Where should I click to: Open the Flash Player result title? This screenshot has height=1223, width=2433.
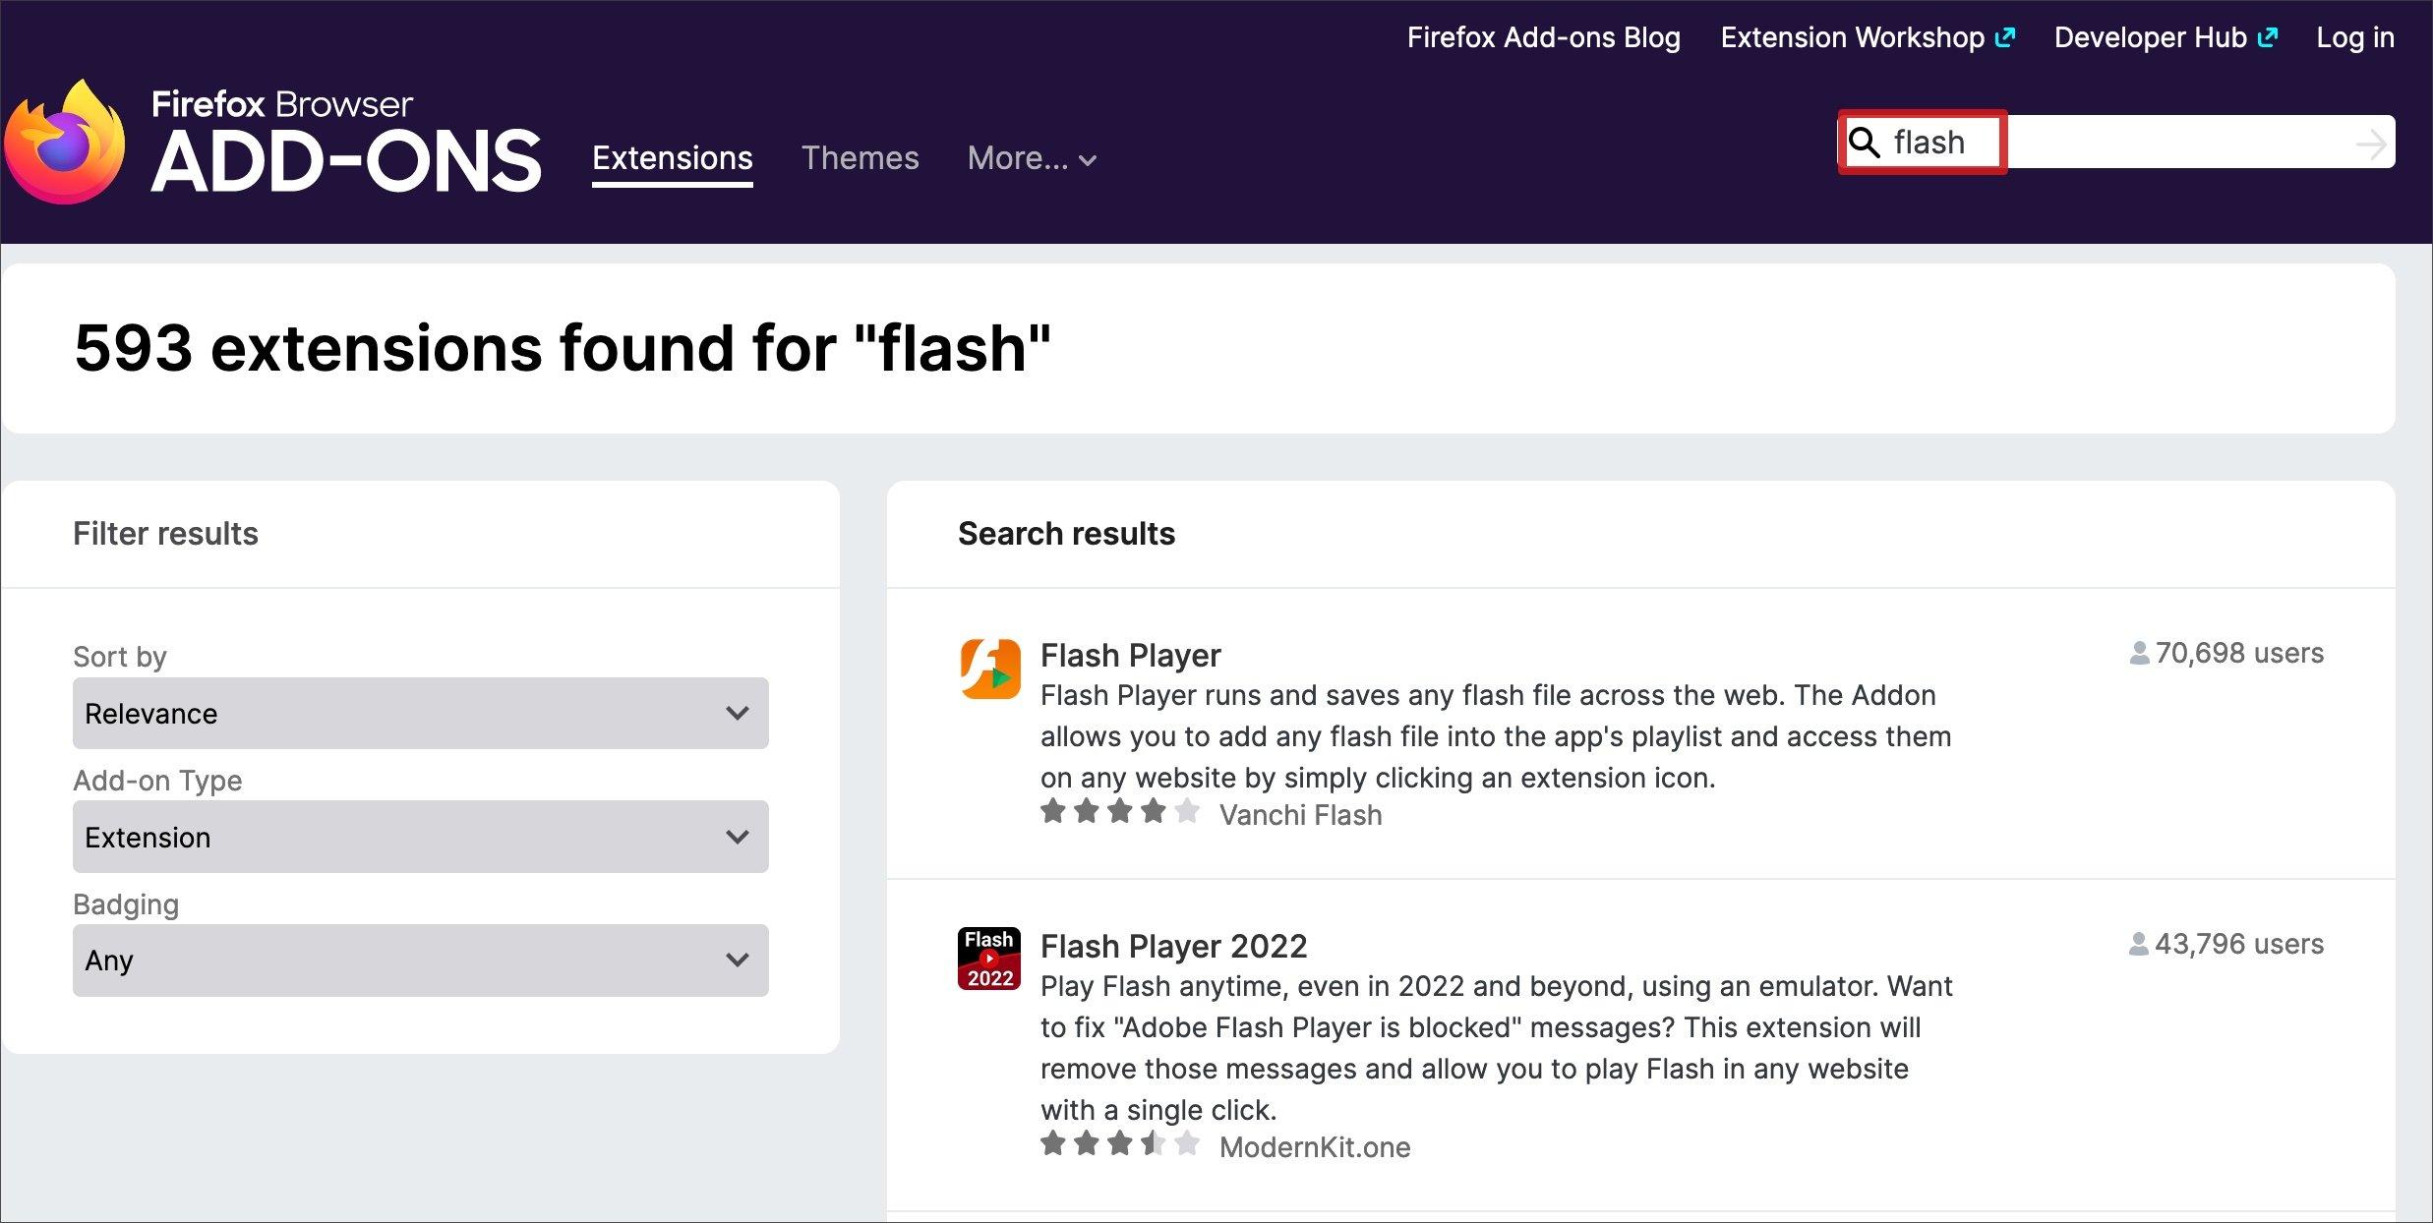coord(1130,655)
